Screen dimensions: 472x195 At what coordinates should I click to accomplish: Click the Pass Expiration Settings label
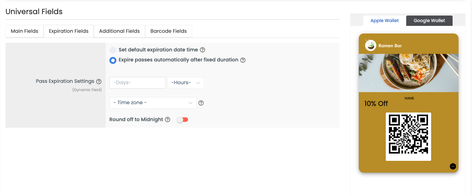(65, 81)
